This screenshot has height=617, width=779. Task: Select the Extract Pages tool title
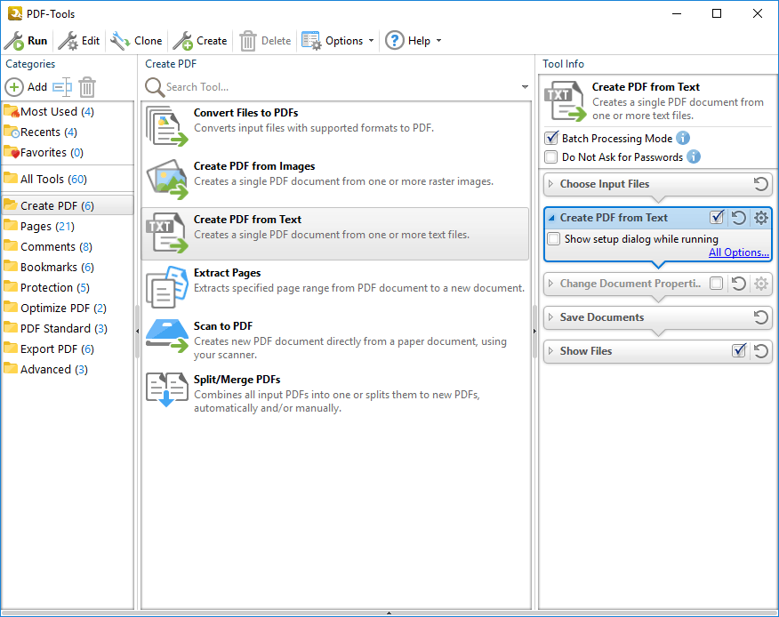click(x=227, y=273)
